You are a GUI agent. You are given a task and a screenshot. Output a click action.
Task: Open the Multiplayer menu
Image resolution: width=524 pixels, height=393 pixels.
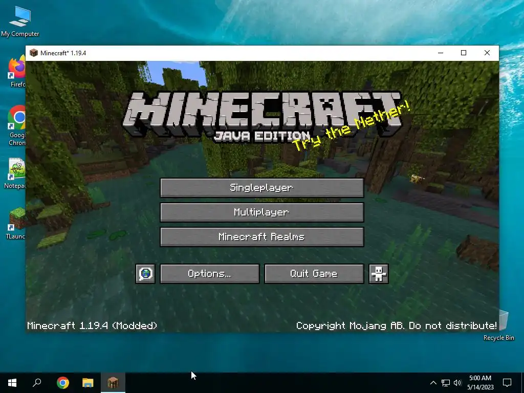point(261,212)
